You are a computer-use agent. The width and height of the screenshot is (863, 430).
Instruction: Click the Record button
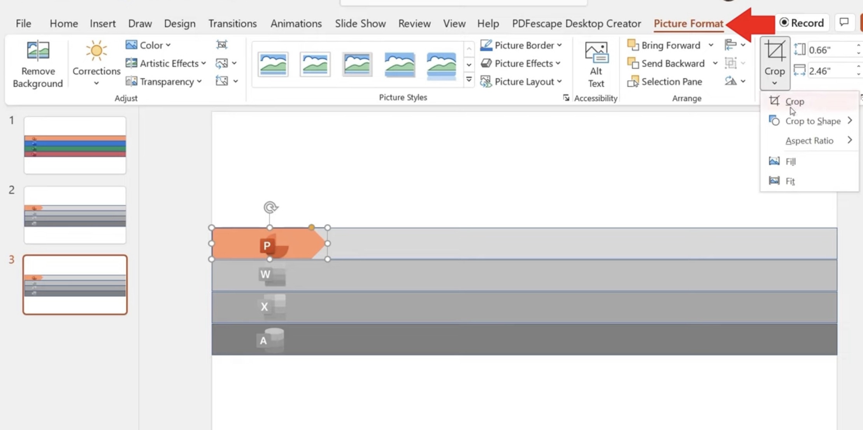[x=802, y=23]
